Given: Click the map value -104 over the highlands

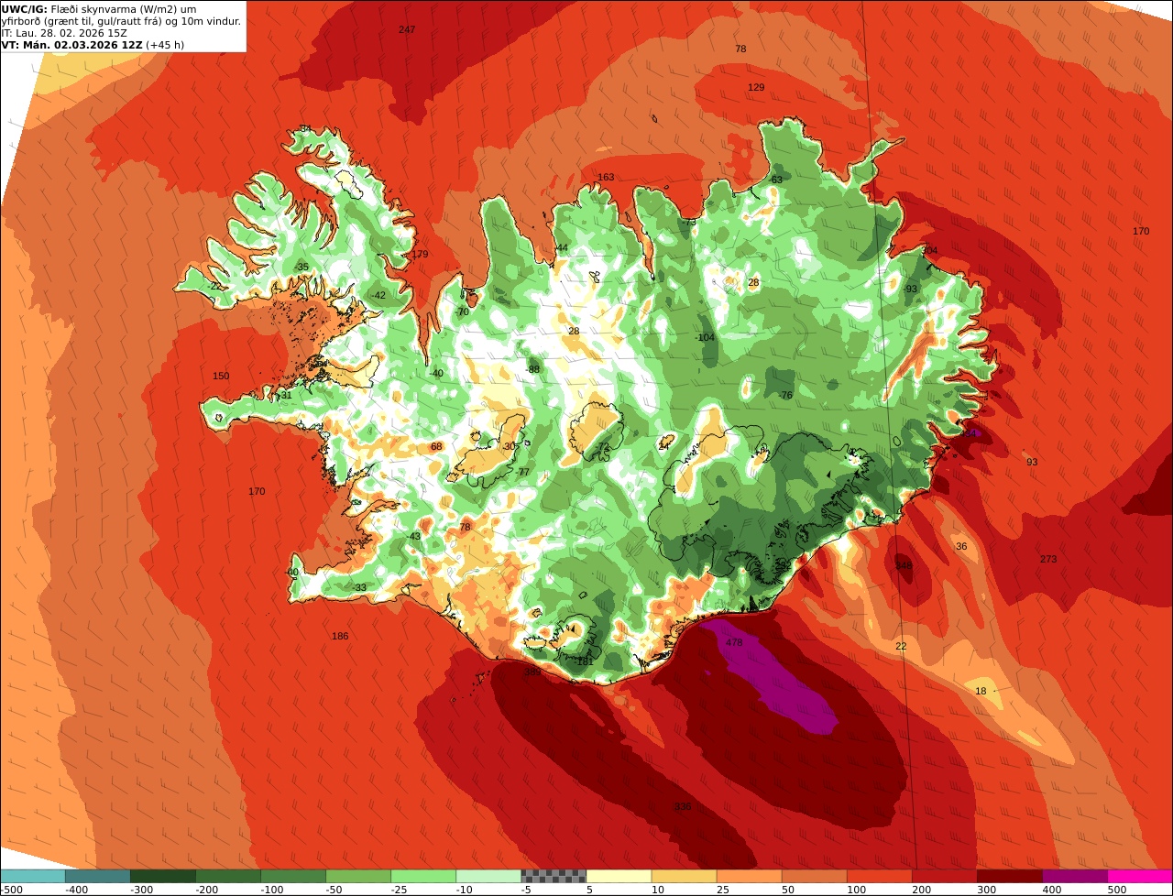Looking at the screenshot, I should tap(705, 338).
